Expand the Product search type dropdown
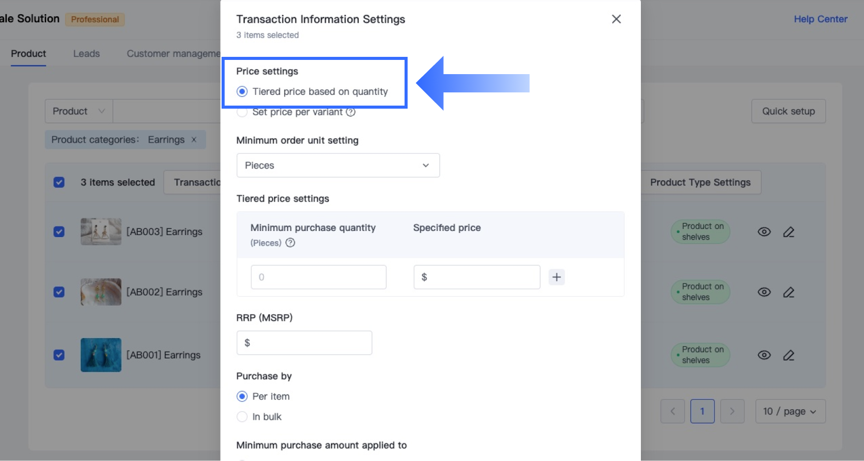This screenshot has width=864, height=461. [x=79, y=111]
